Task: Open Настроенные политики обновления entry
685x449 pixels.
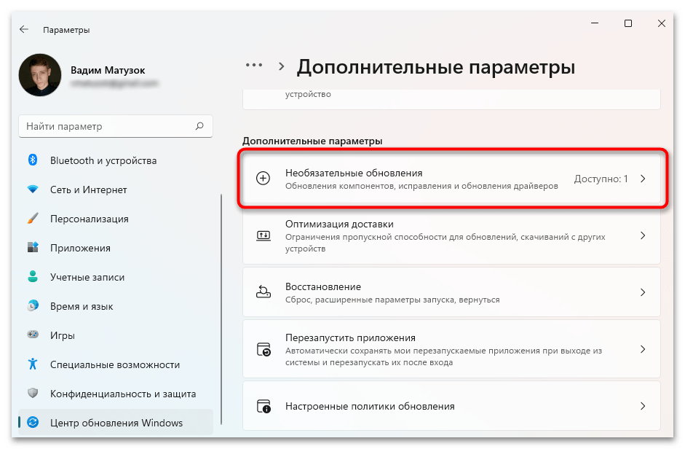Action: (x=451, y=406)
